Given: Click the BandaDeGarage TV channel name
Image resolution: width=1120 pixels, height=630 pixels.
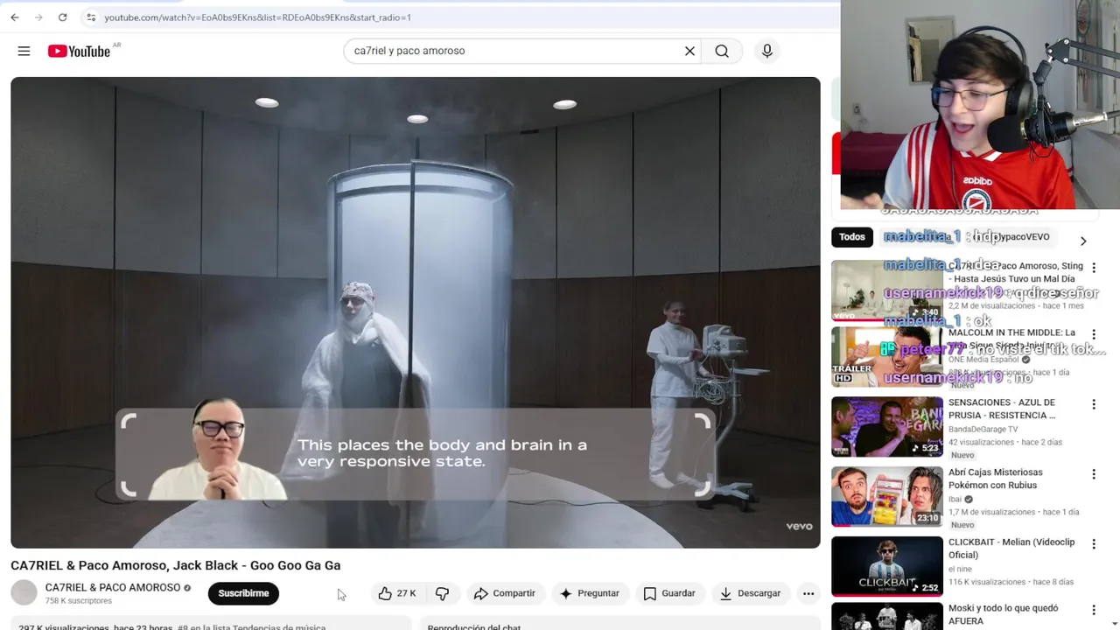Looking at the screenshot, I should click(983, 430).
